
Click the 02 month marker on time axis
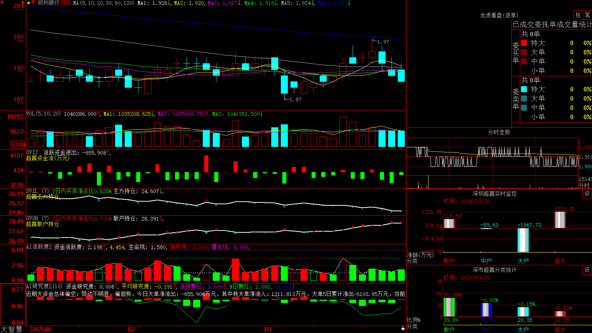[x=132, y=329]
